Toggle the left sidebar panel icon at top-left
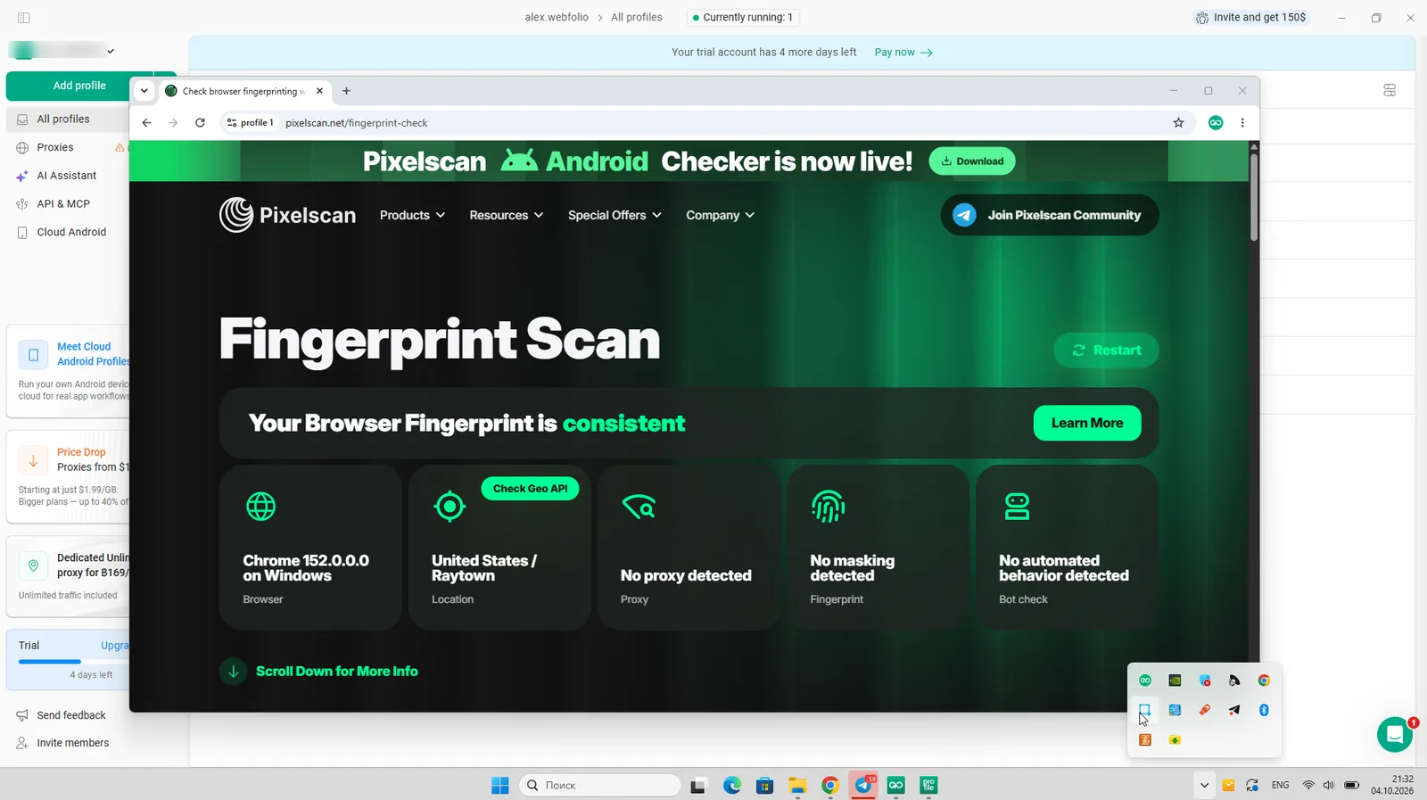This screenshot has width=1427, height=800. tap(24, 18)
